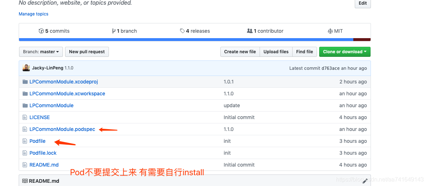Click the Edit description button
Screen dimensions: 427x186
coord(363,3)
